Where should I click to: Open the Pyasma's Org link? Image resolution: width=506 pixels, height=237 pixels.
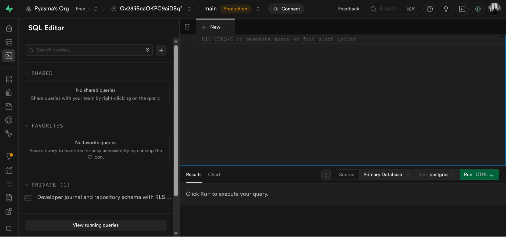(x=52, y=9)
